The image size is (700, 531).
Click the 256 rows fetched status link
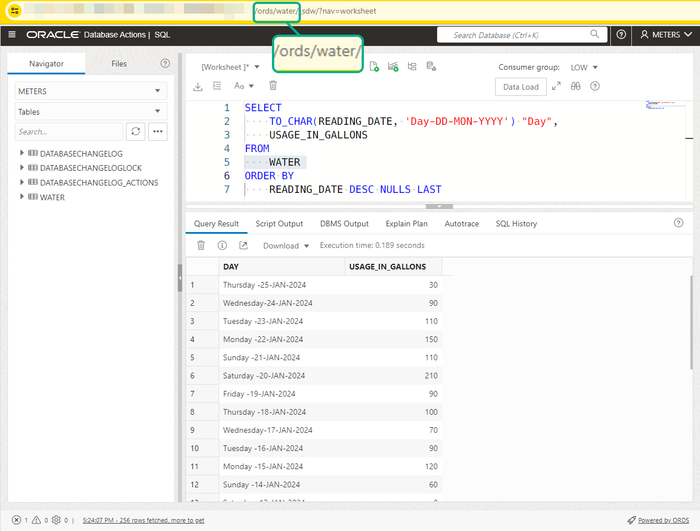[x=144, y=520]
